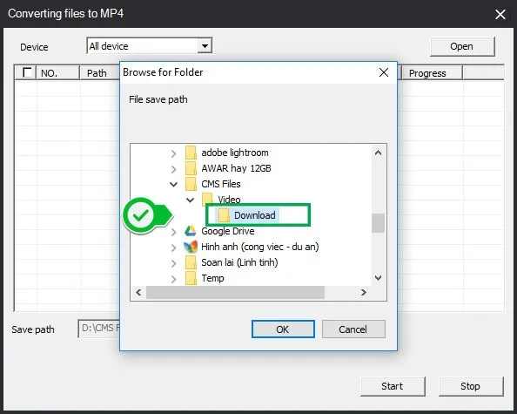The width and height of the screenshot is (517, 414).
Task: Click the Temp folder icon
Action: (191, 278)
